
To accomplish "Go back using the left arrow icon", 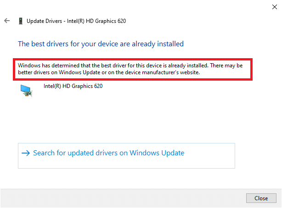I will click(7, 21).
